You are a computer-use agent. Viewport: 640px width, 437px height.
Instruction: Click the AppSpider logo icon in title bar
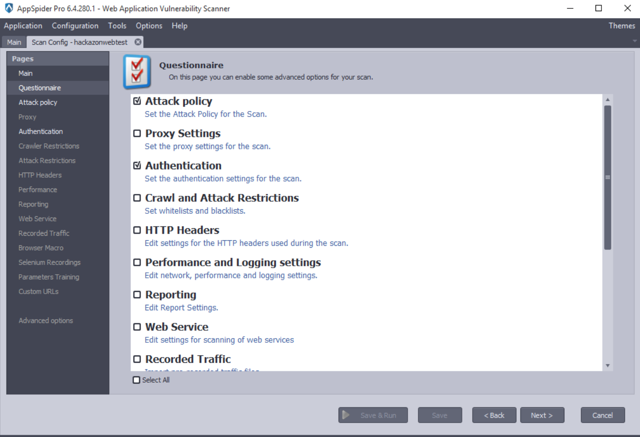(9, 8)
